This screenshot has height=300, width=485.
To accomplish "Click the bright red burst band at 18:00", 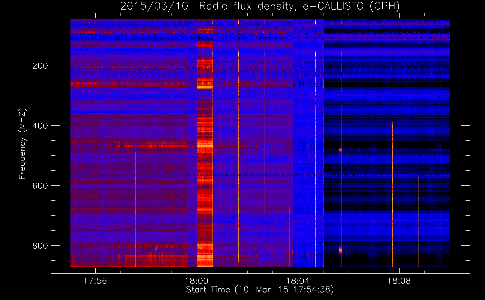I will pyautogui.click(x=205, y=143).
